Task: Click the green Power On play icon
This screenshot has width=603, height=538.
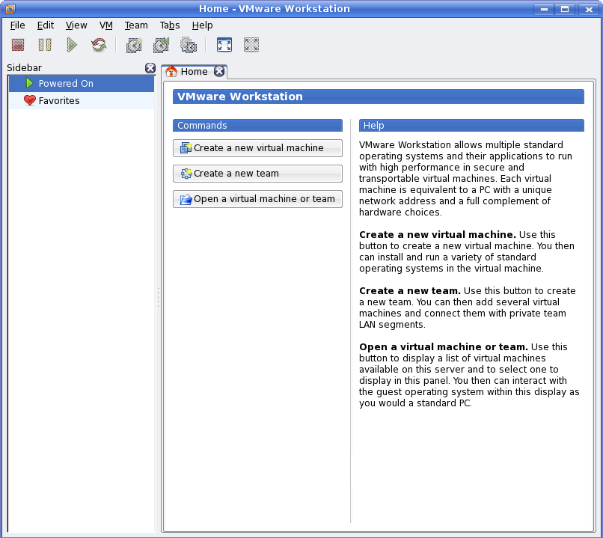Action: click(72, 46)
